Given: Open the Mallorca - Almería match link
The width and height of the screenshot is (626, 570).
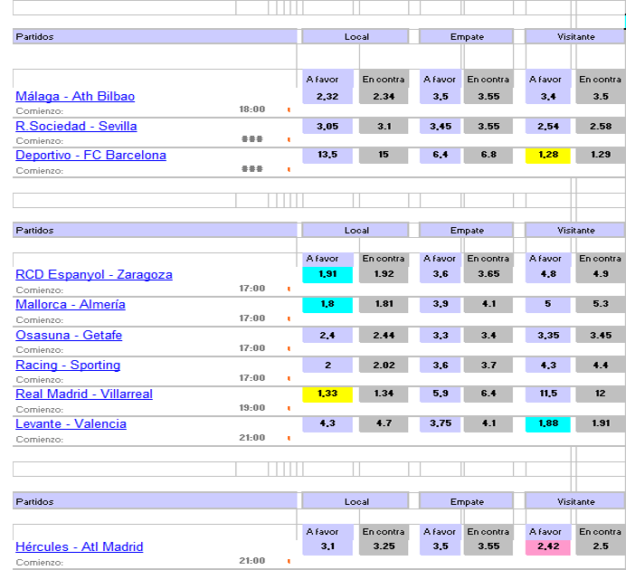Looking at the screenshot, I should [x=71, y=305].
